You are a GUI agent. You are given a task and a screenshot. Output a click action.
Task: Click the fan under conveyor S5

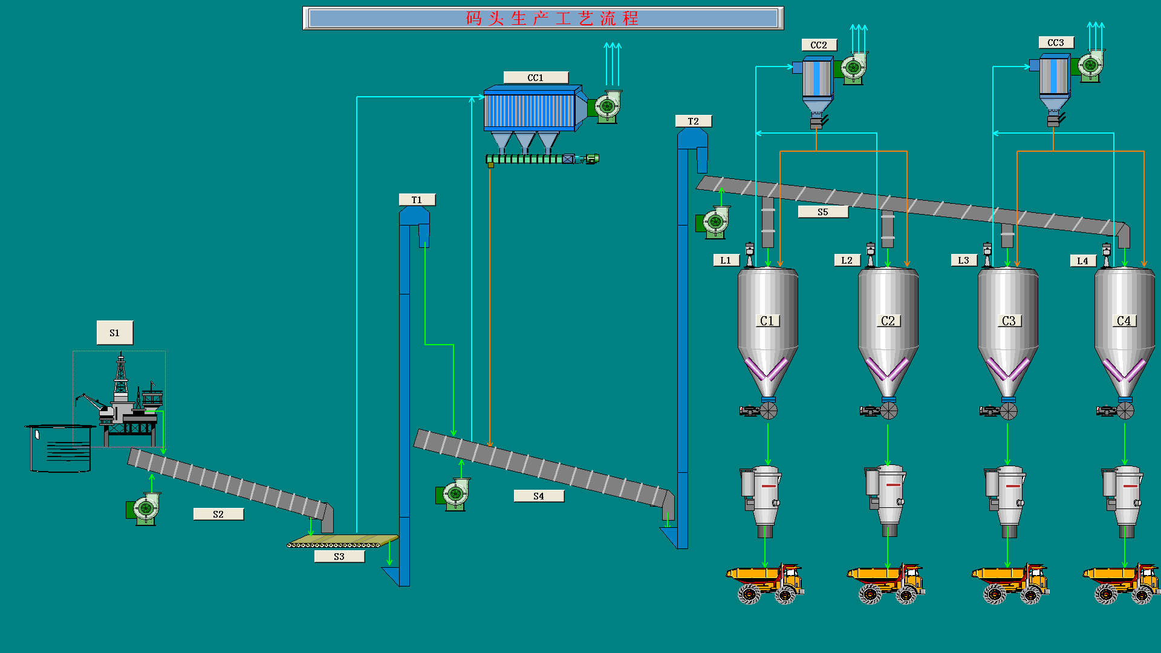[x=714, y=223]
